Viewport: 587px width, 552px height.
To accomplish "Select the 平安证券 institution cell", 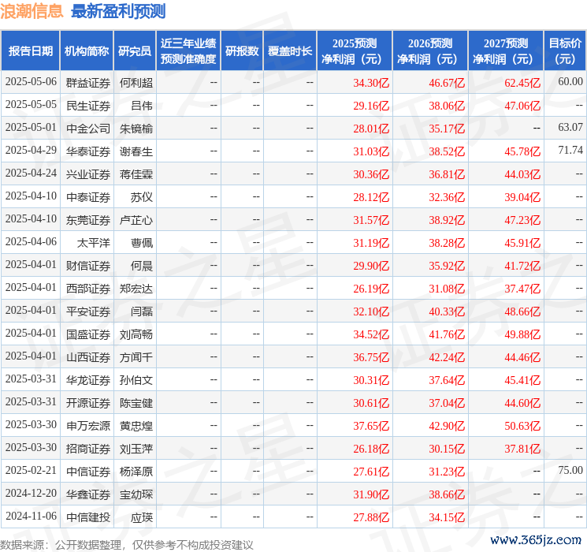I will (88, 311).
